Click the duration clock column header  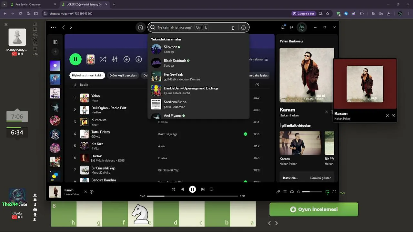257,85
